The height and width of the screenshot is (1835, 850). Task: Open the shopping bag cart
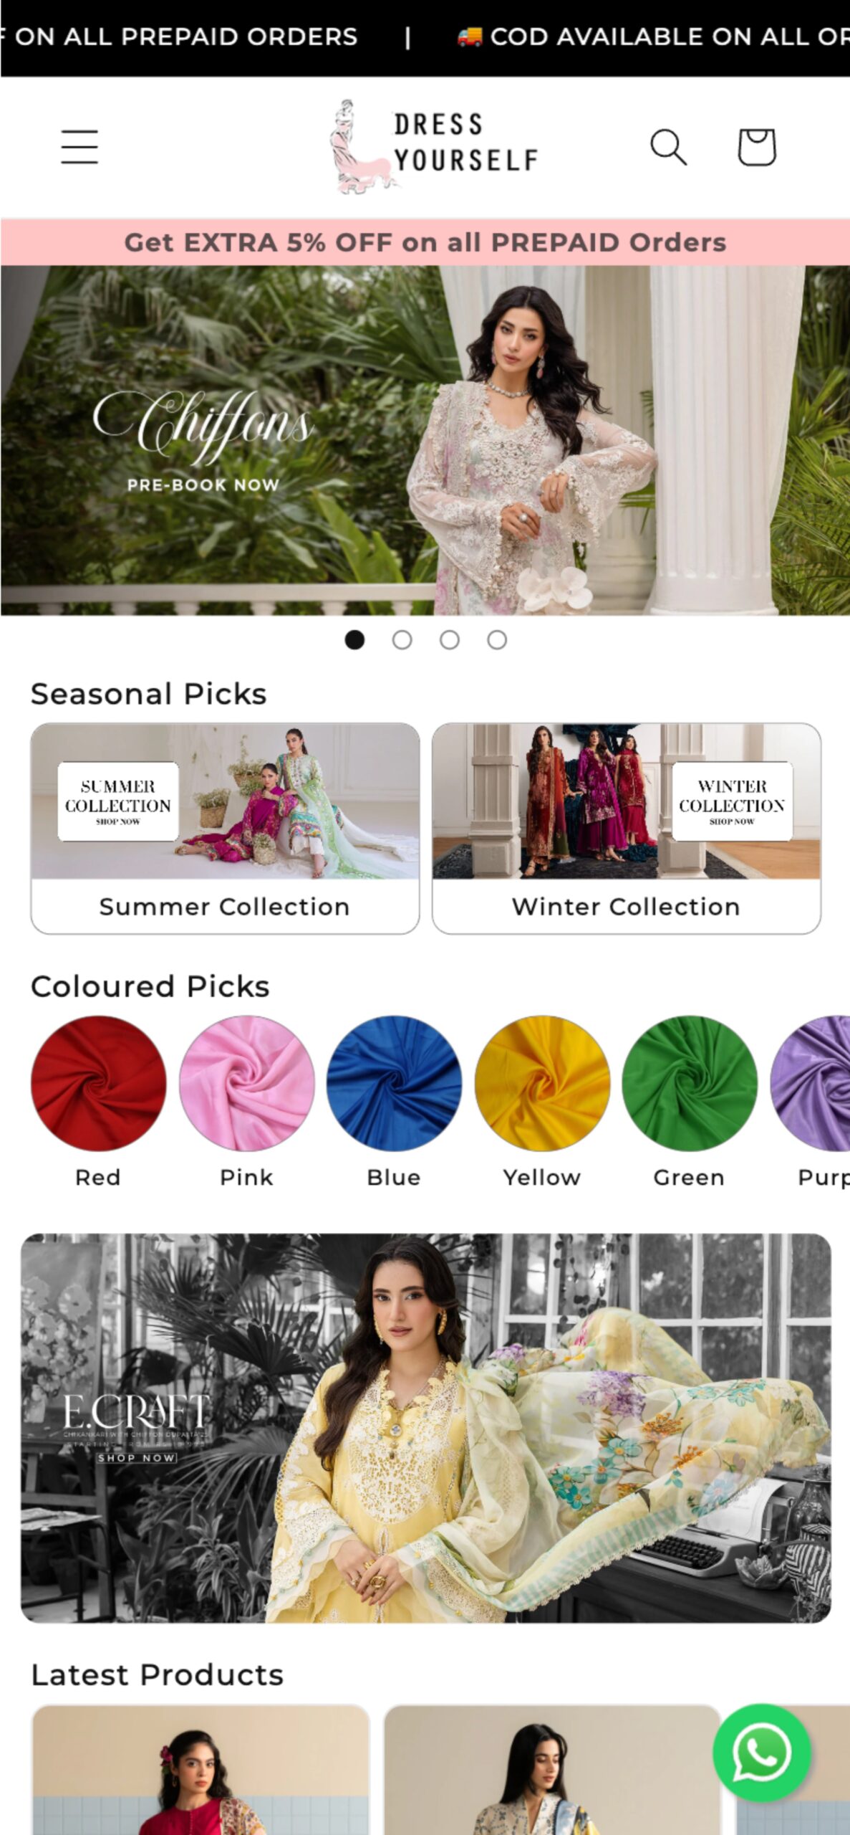[757, 147]
